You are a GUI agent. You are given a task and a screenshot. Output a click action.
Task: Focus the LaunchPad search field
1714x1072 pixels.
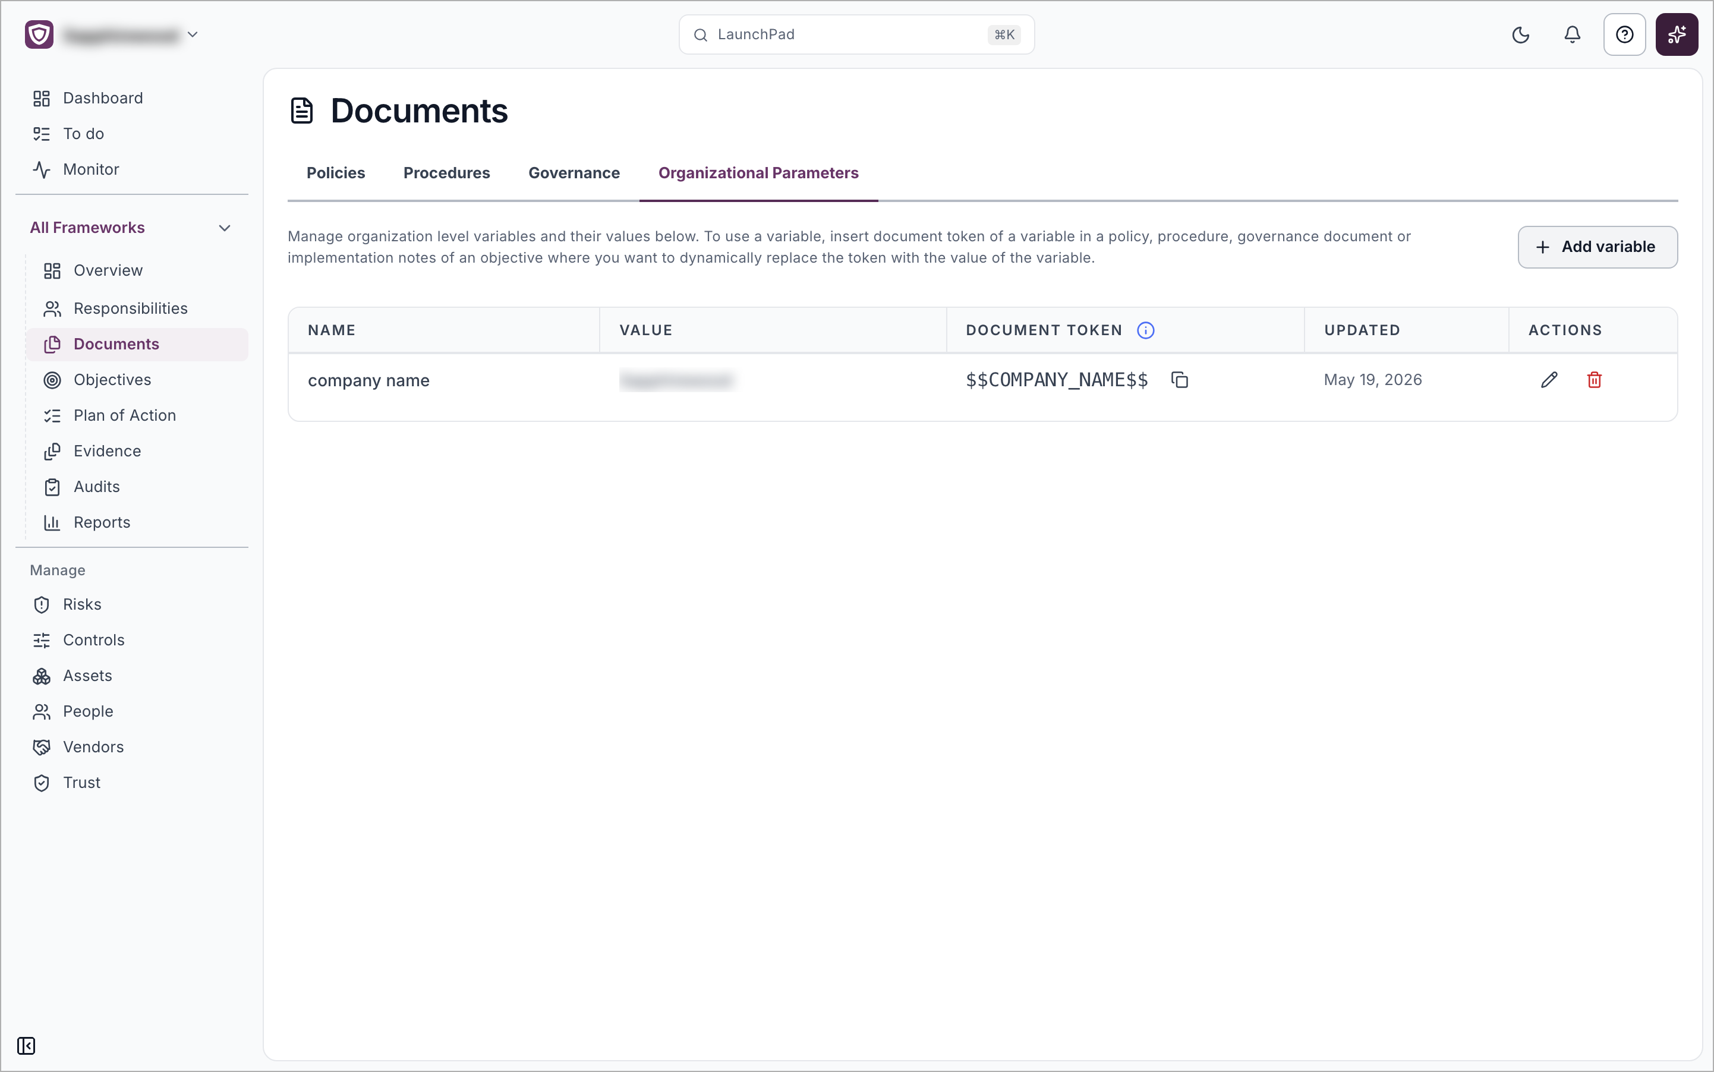[856, 34]
